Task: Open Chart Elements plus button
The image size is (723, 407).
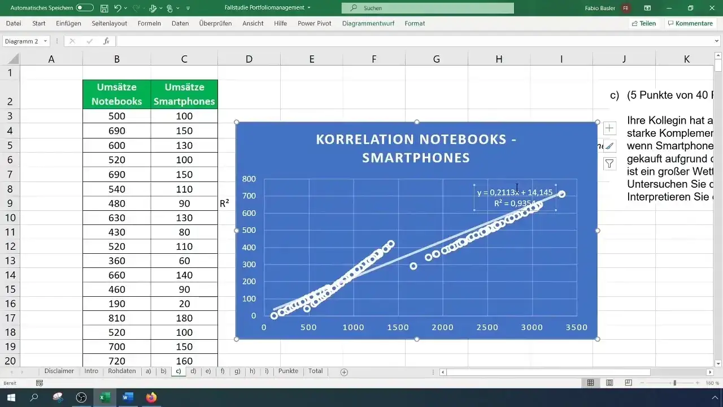Action: 609,128
